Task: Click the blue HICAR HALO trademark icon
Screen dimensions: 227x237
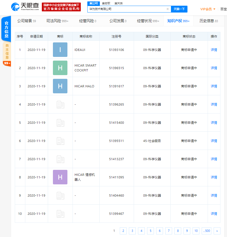Action: (60, 86)
